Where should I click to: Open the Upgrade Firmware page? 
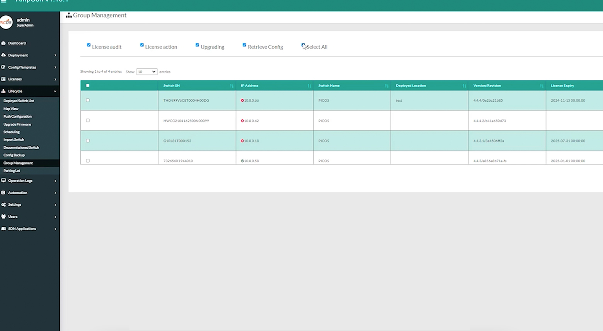pos(17,124)
